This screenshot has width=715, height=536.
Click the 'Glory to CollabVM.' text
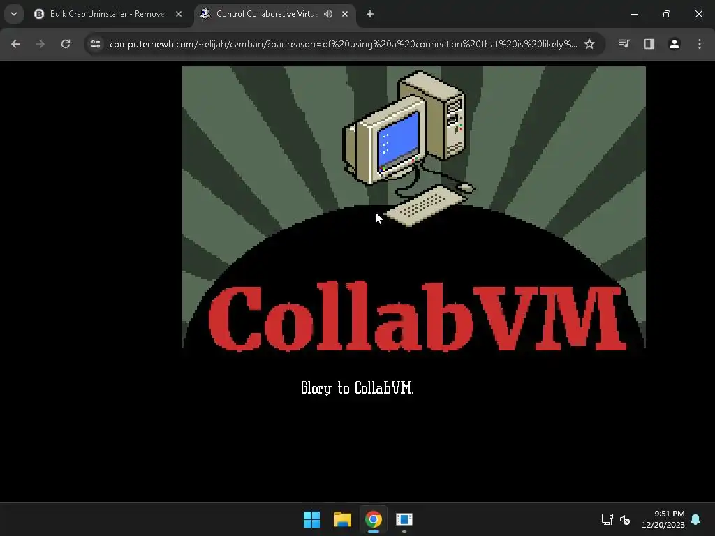click(x=357, y=388)
